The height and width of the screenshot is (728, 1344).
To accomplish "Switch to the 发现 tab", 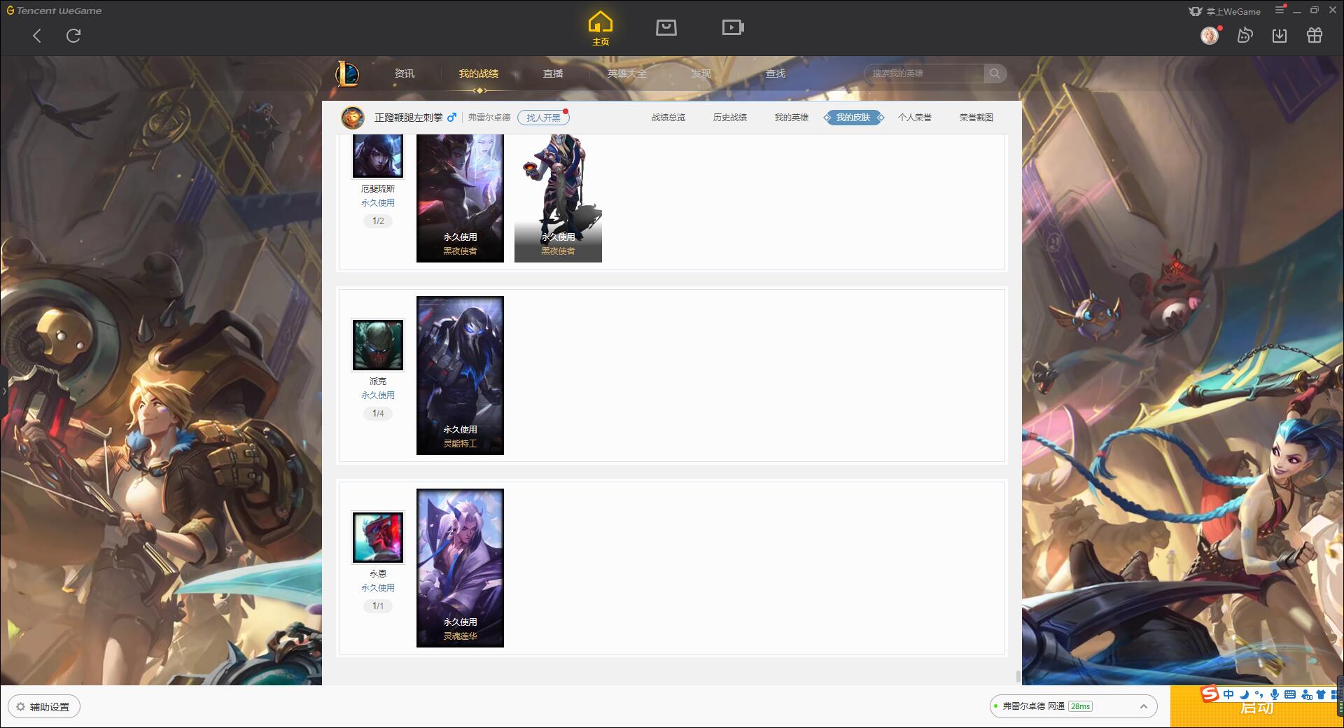I will tap(701, 73).
